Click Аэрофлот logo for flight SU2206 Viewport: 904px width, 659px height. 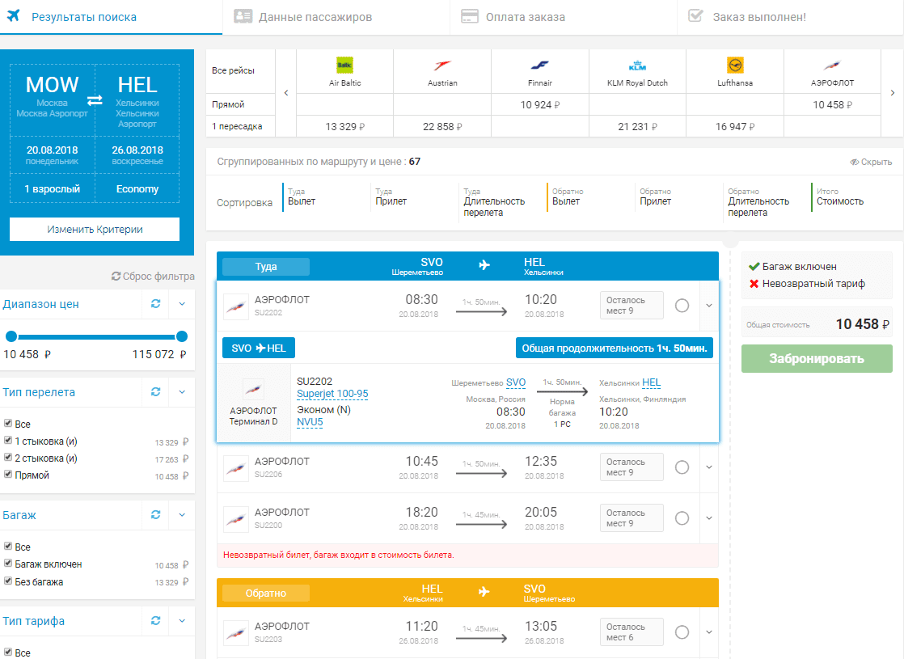pos(236,467)
